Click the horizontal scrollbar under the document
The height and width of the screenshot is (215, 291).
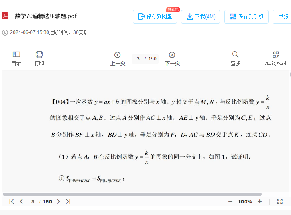point(132,194)
